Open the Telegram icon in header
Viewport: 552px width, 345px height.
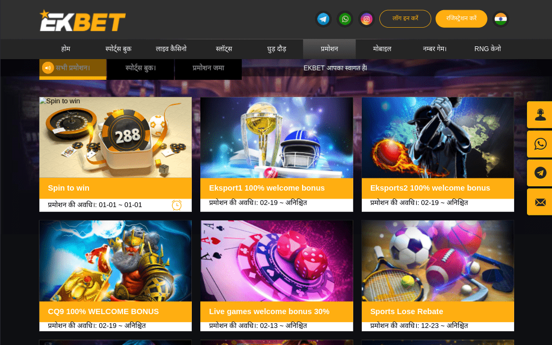coord(323,19)
